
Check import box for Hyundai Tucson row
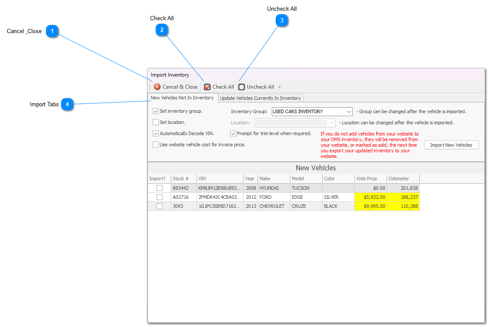point(160,188)
